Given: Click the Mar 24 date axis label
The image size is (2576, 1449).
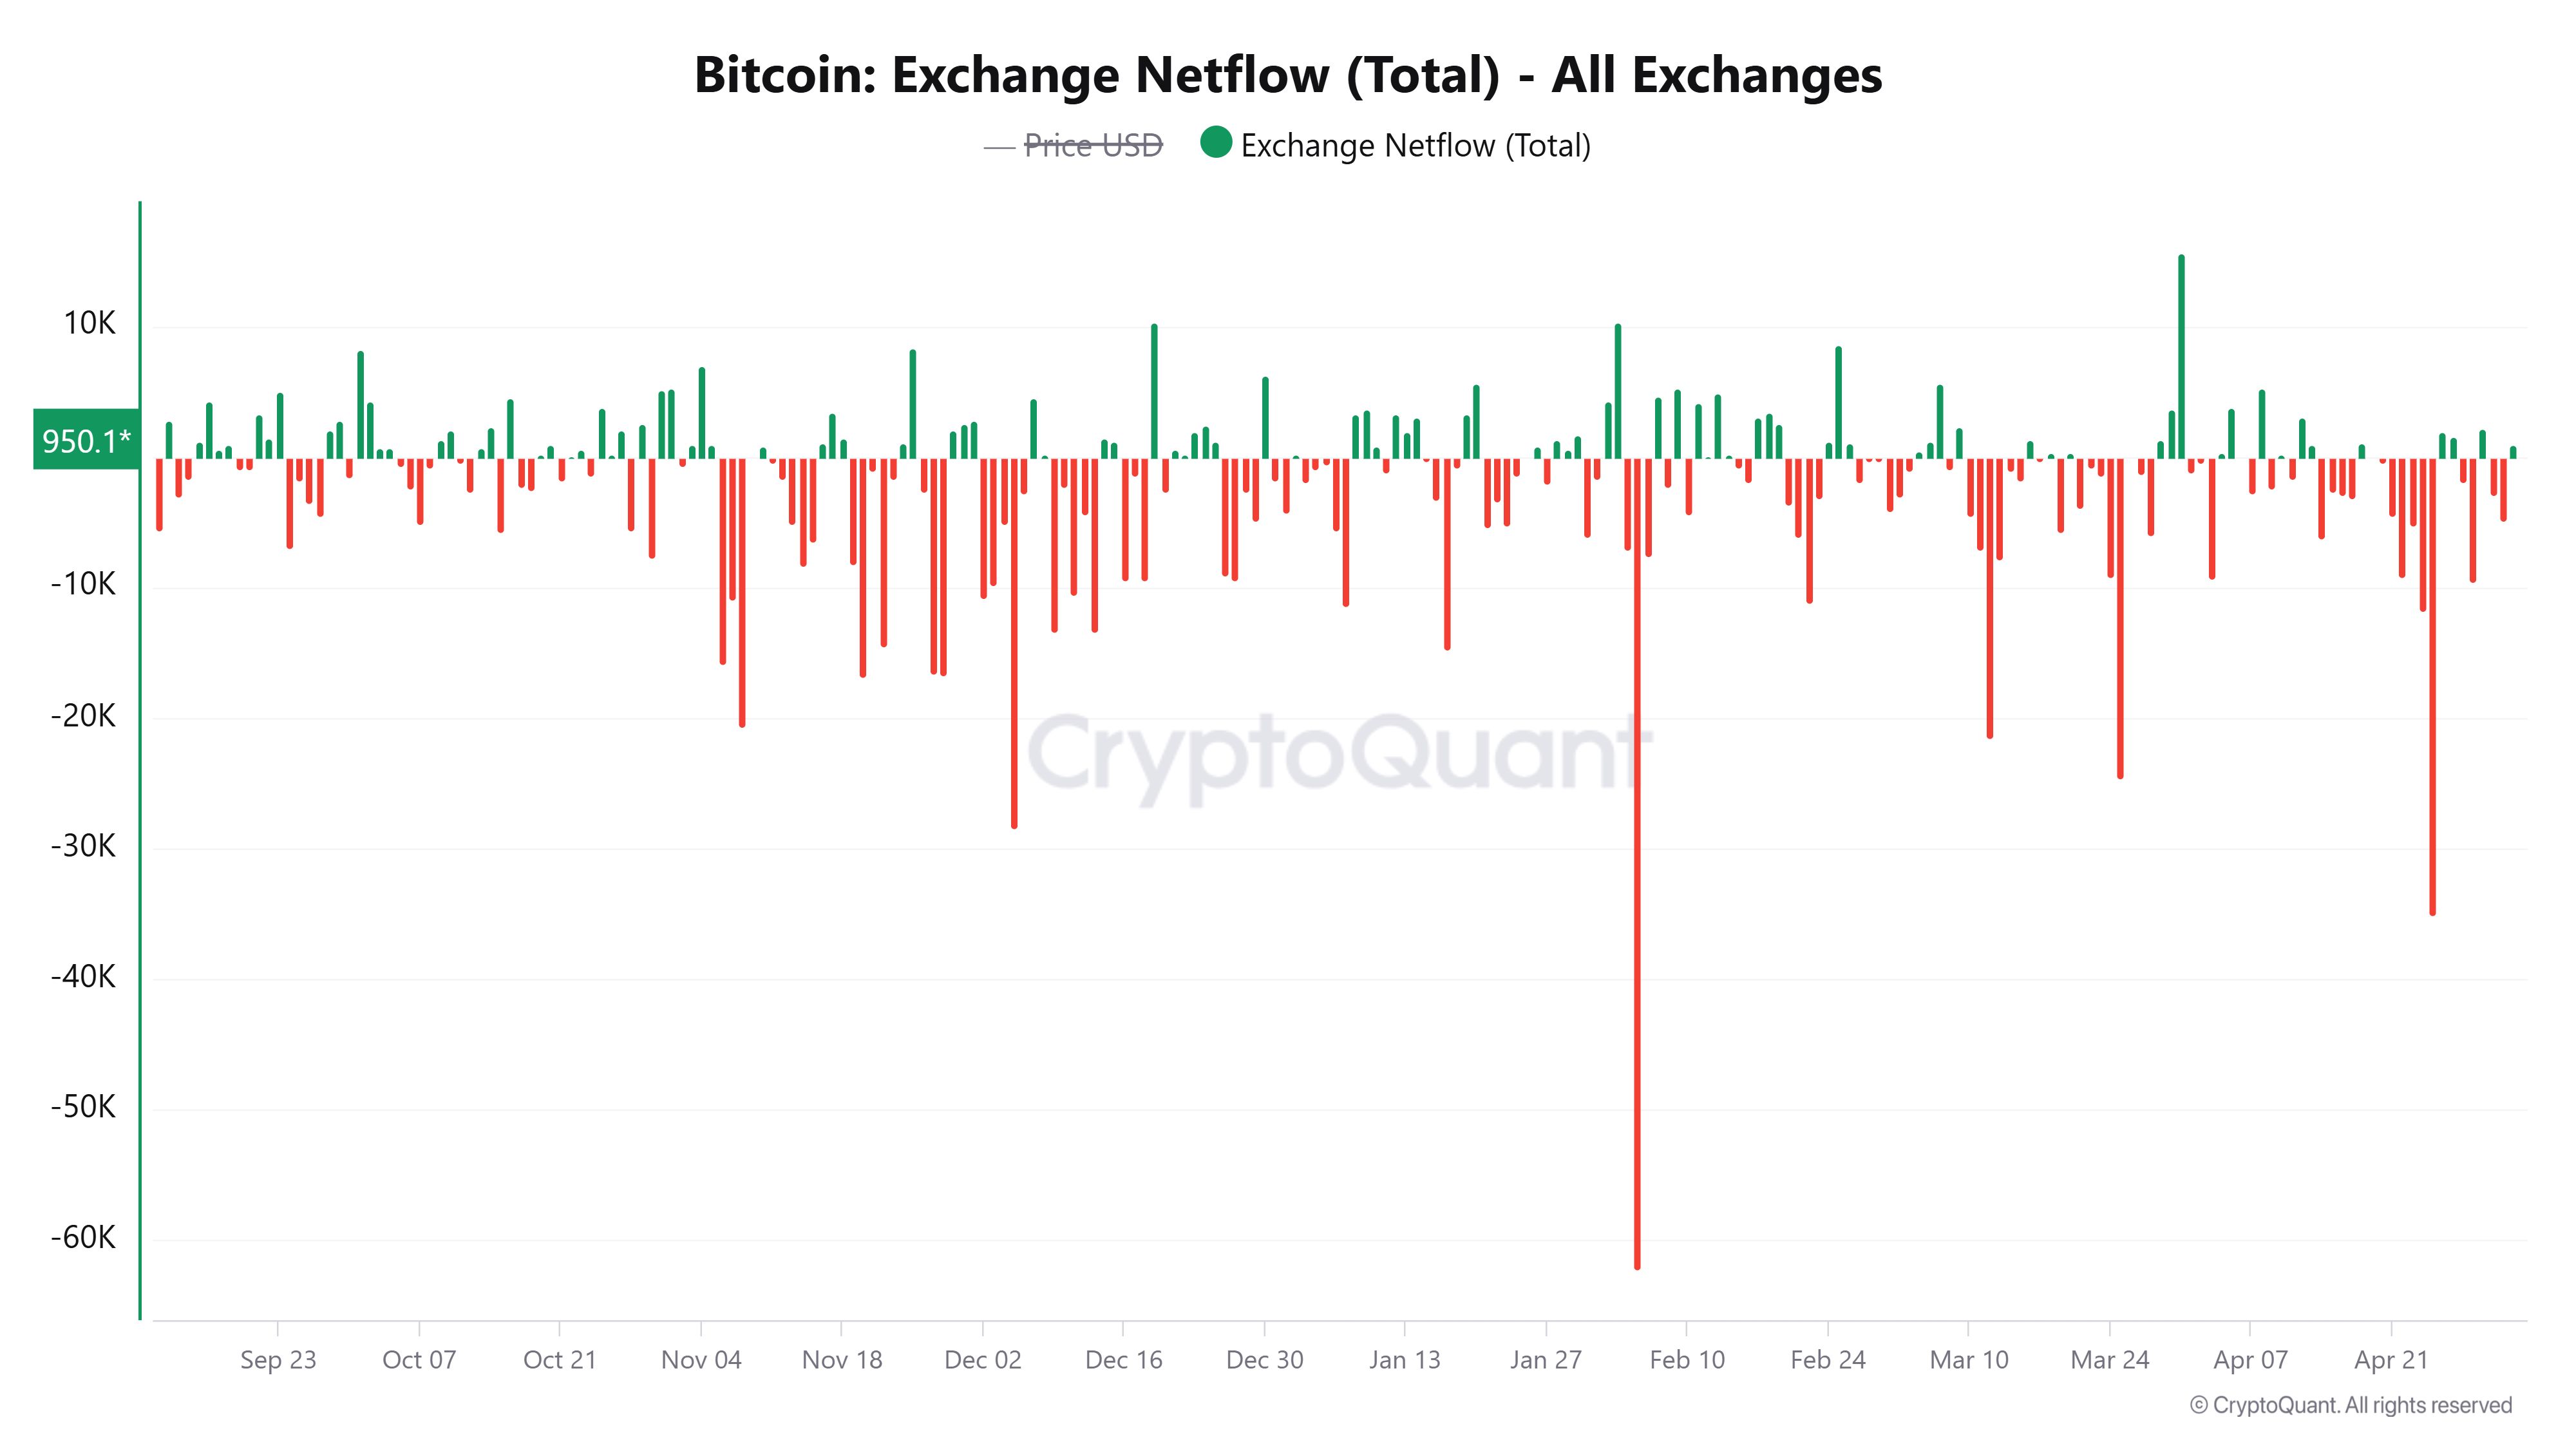Looking at the screenshot, I should coord(2110,1360).
